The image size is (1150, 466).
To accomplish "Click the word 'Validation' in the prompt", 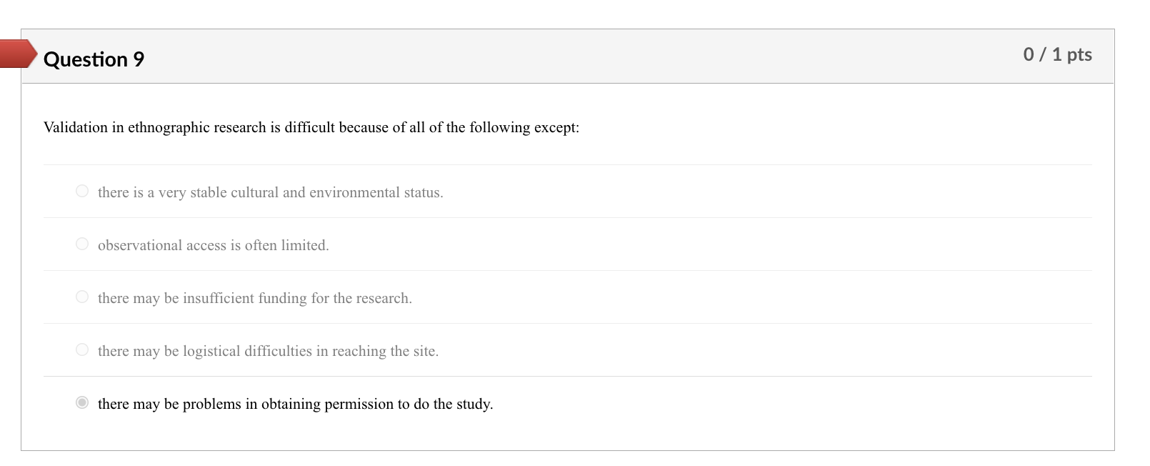I will tap(75, 127).
